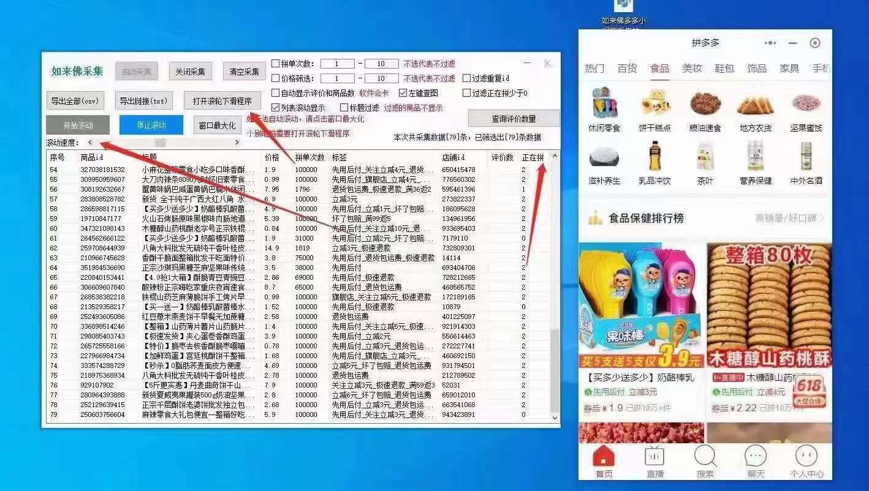Click the 拼单次数 maximum input field

click(x=381, y=64)
